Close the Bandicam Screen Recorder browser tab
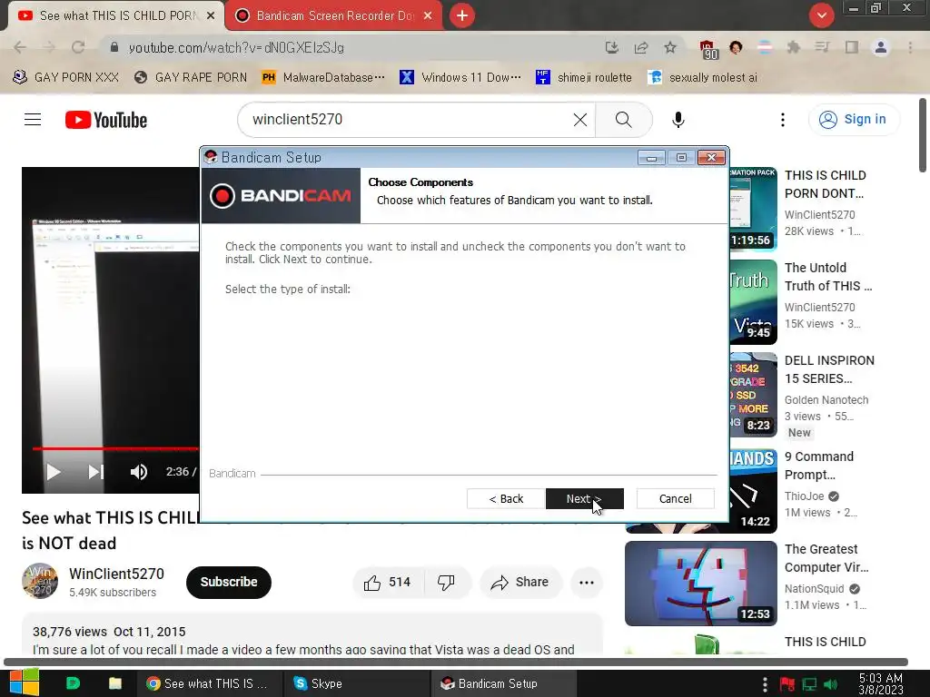 [x=428, y=15]
